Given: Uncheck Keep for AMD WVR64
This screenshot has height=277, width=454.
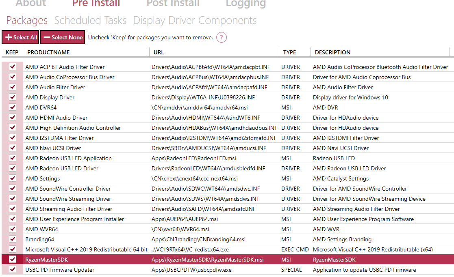Looking at the screenshot, I should coord(13,229).
